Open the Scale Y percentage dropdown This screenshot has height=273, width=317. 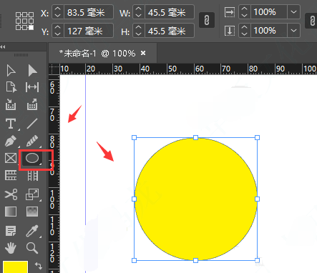pyautogui.click(x=293, y=31)
